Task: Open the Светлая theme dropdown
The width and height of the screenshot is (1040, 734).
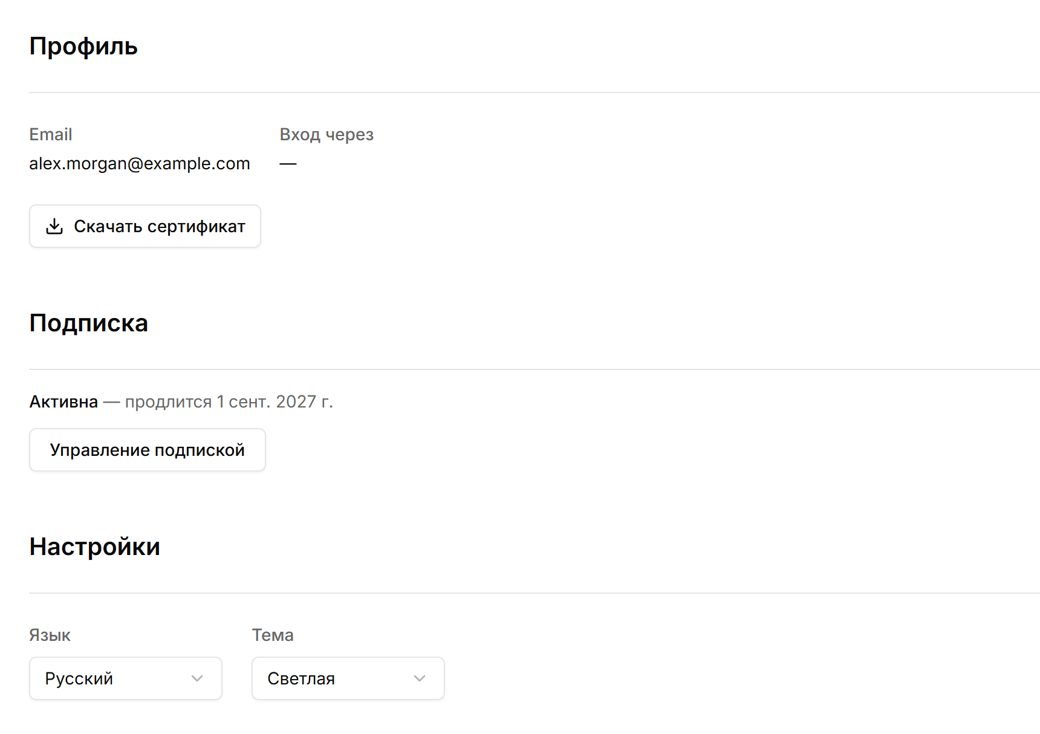Action: pyautogui.click(x=348, y=678)
